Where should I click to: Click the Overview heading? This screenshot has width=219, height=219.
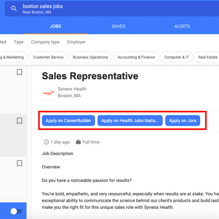51,167
